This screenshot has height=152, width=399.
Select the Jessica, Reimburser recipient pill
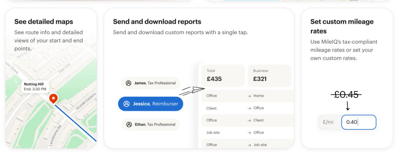pos(151,104)
